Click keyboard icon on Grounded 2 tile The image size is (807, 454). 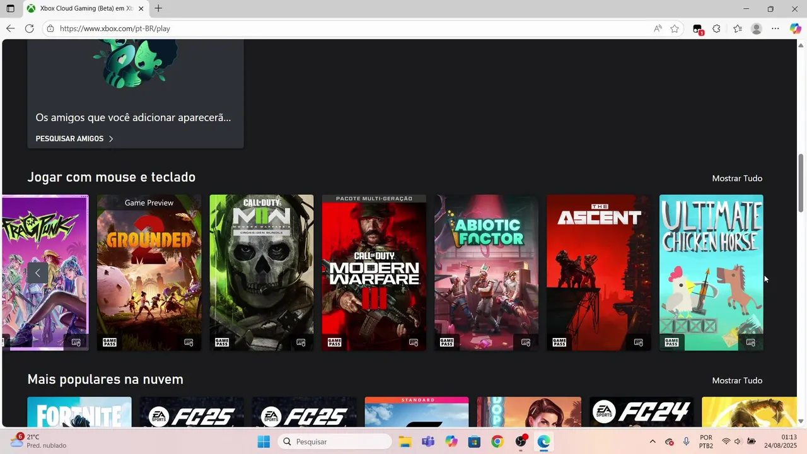[x=189, y=342]
